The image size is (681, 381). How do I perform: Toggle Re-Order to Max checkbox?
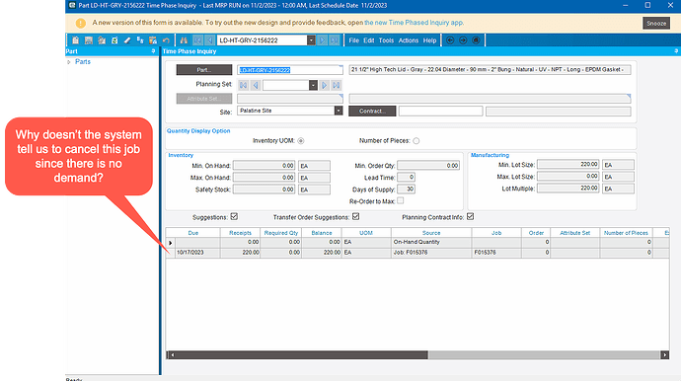[401, 200]
